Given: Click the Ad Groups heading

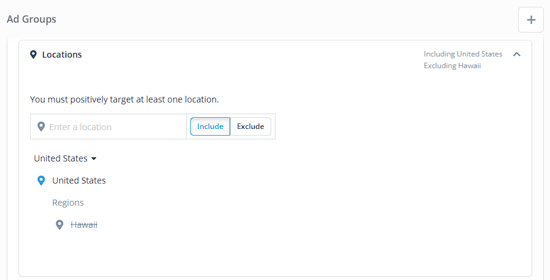Looking at the screenshot, I should pyautogui.click(x=31, y=19).
